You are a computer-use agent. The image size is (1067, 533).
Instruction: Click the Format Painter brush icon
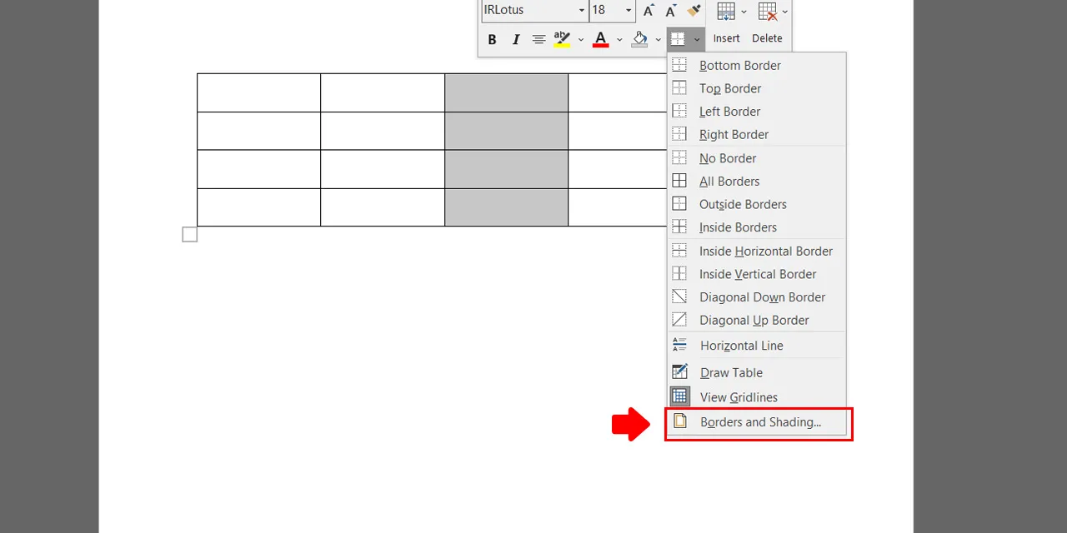click(x=694, y=11)
